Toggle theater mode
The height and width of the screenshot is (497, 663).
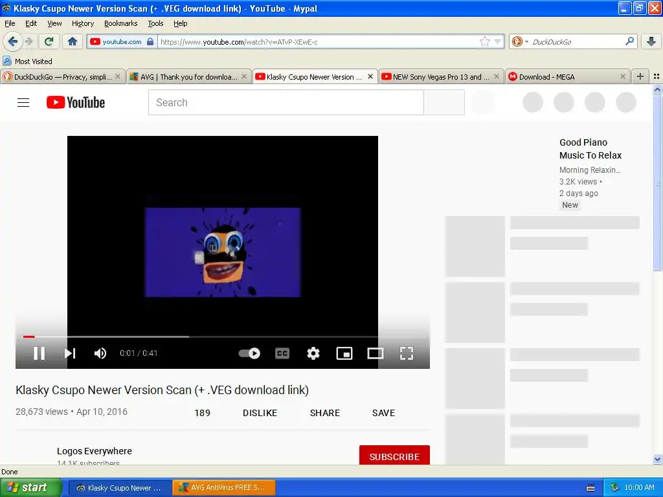pos(375,353)
